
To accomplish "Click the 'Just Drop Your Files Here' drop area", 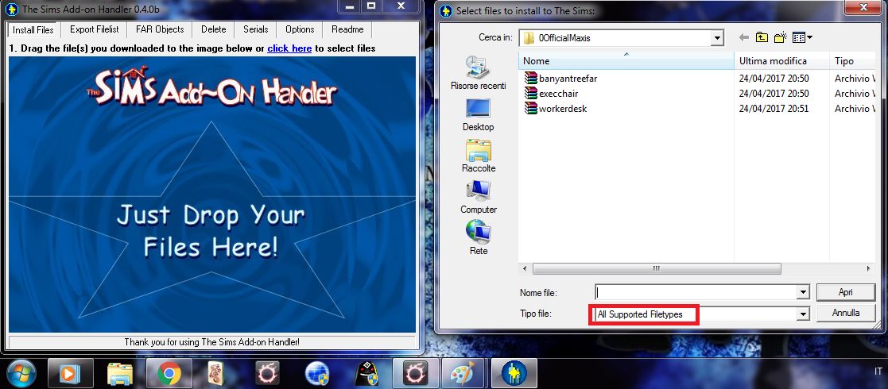I will tap(211, 194).
